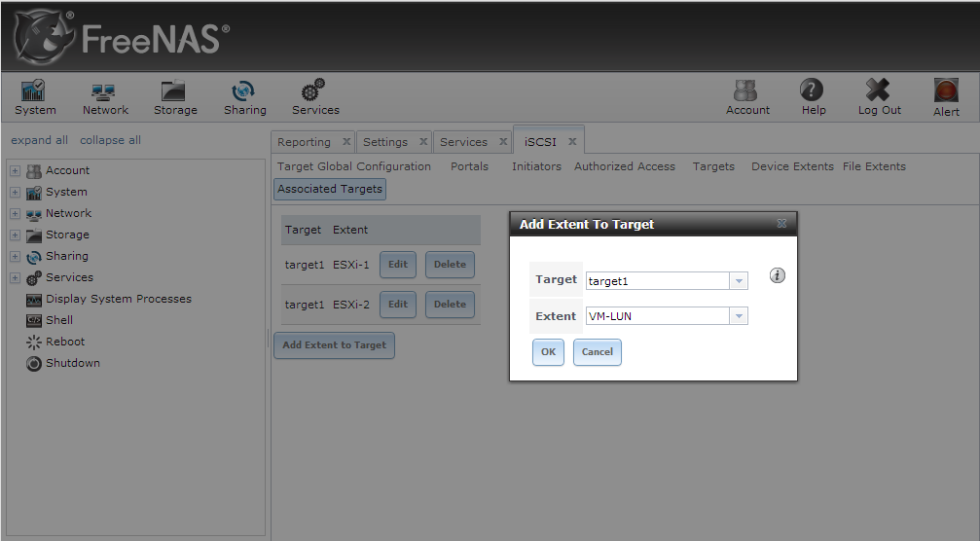
Task: Click the System icon in tree
Action: [34, 193]
